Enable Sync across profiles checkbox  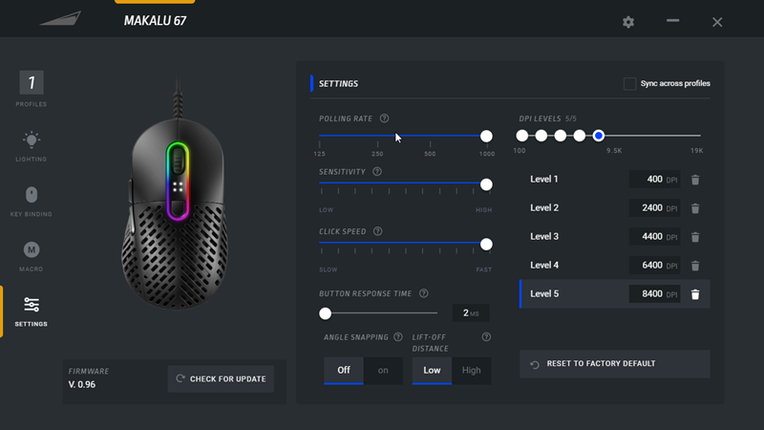(x=629, y=84)
